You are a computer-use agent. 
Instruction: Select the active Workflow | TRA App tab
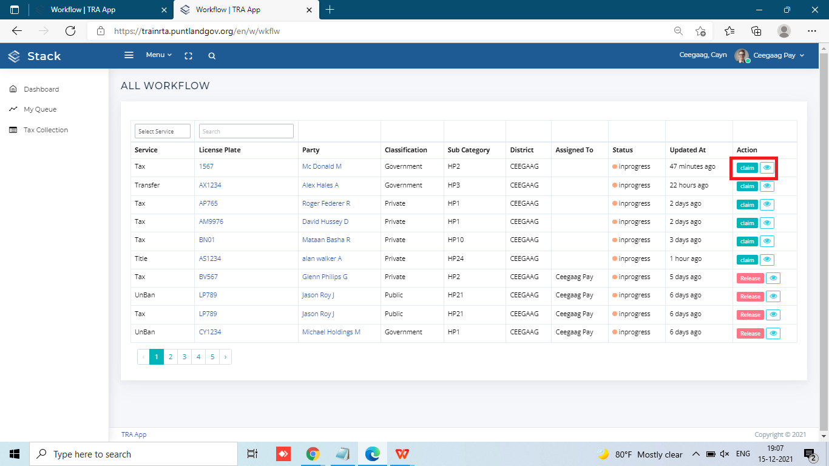[x=246, y=10]
